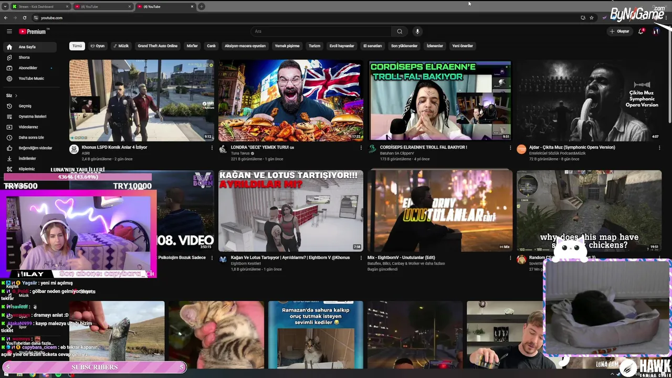672x378 pixels.
Task: Open CORDİSEPS ELRAENN'E TROLL FAL thumbnail
Action: coord(440,100)
